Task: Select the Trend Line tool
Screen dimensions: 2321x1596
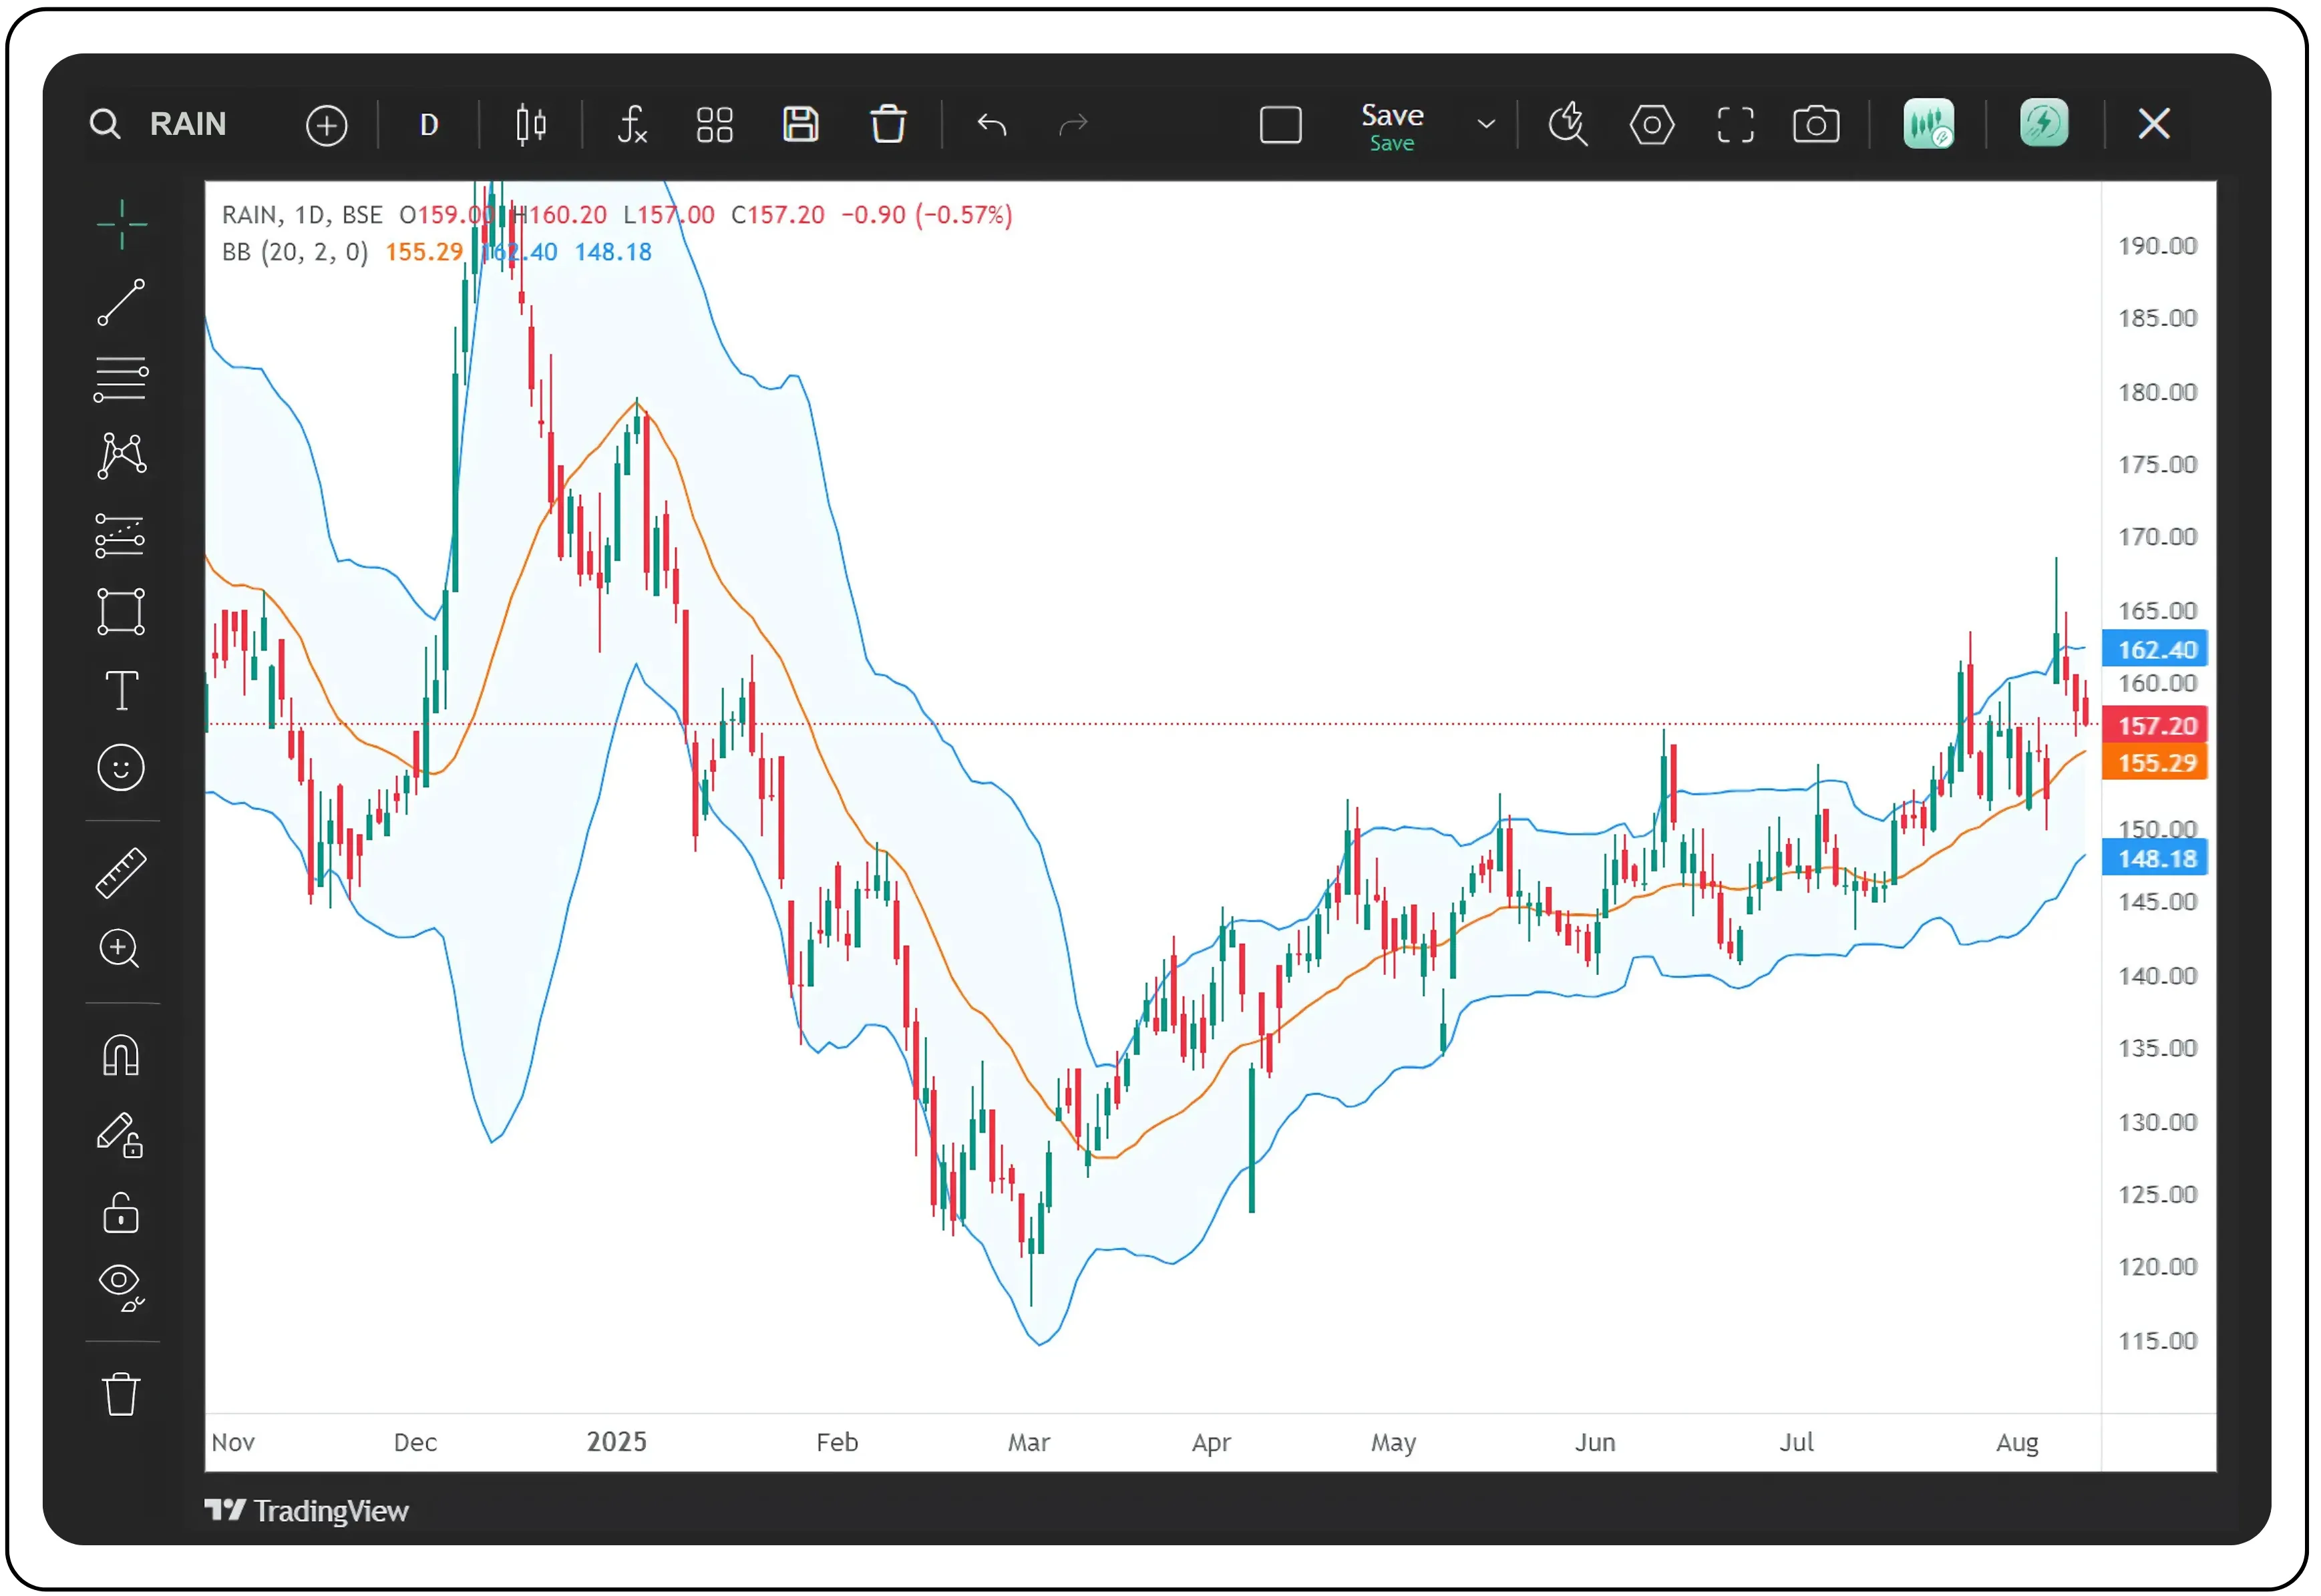Action: click(121, 301)
